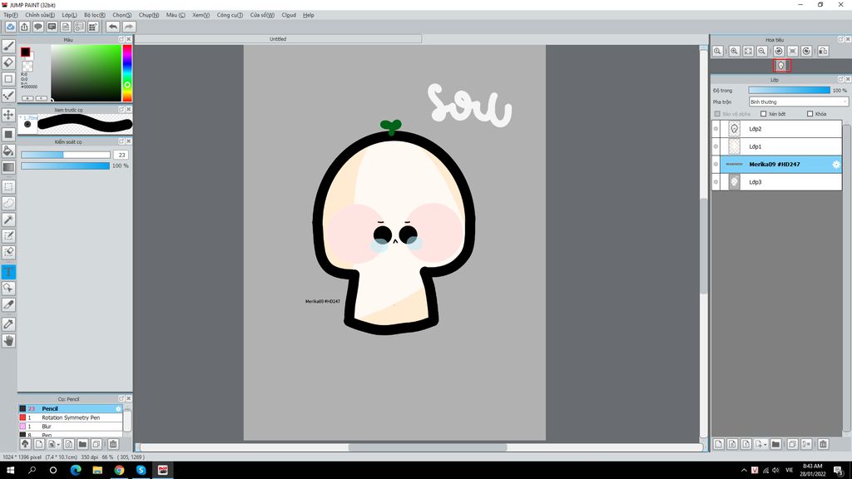The height and width of the screenshot is (479, 852).
Task: Toggle visibility of Merika09 #HD247 layer
Action: (x=716, y=164)
